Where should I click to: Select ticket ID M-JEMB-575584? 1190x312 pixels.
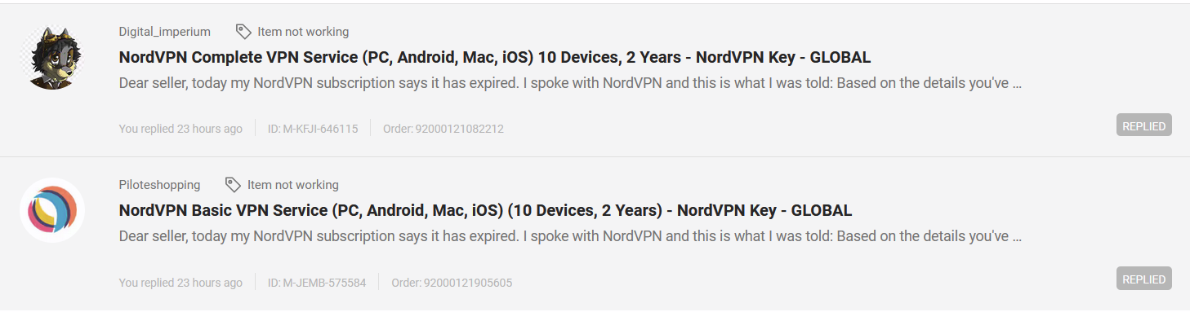pyautogui.click(x=317, y=283)
